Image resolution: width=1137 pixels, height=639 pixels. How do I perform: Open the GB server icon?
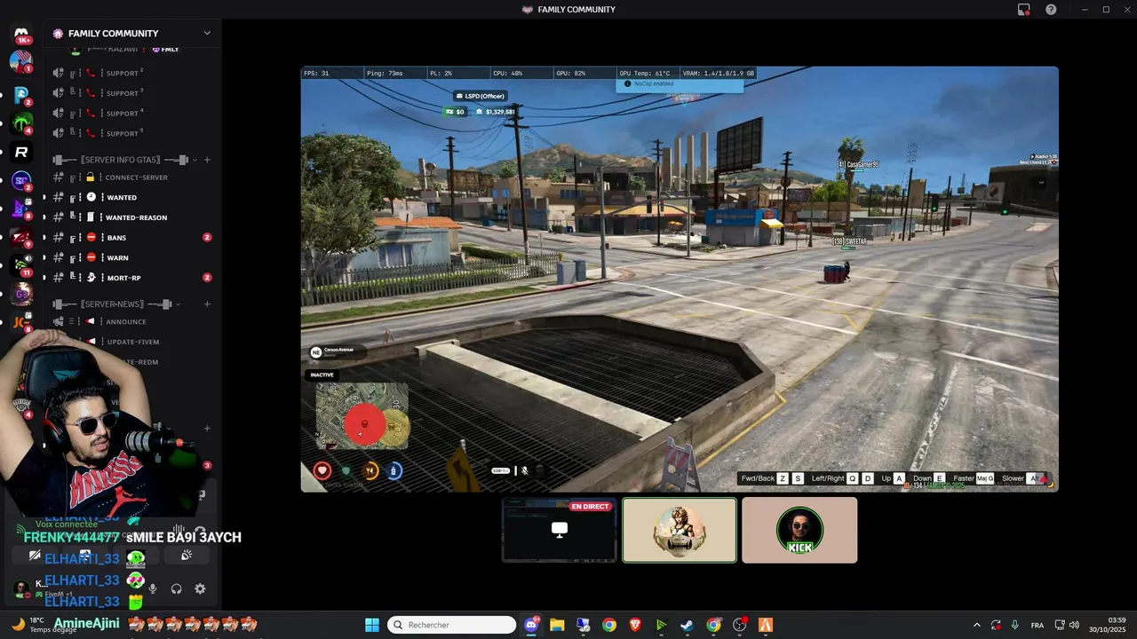pos(21,294)
